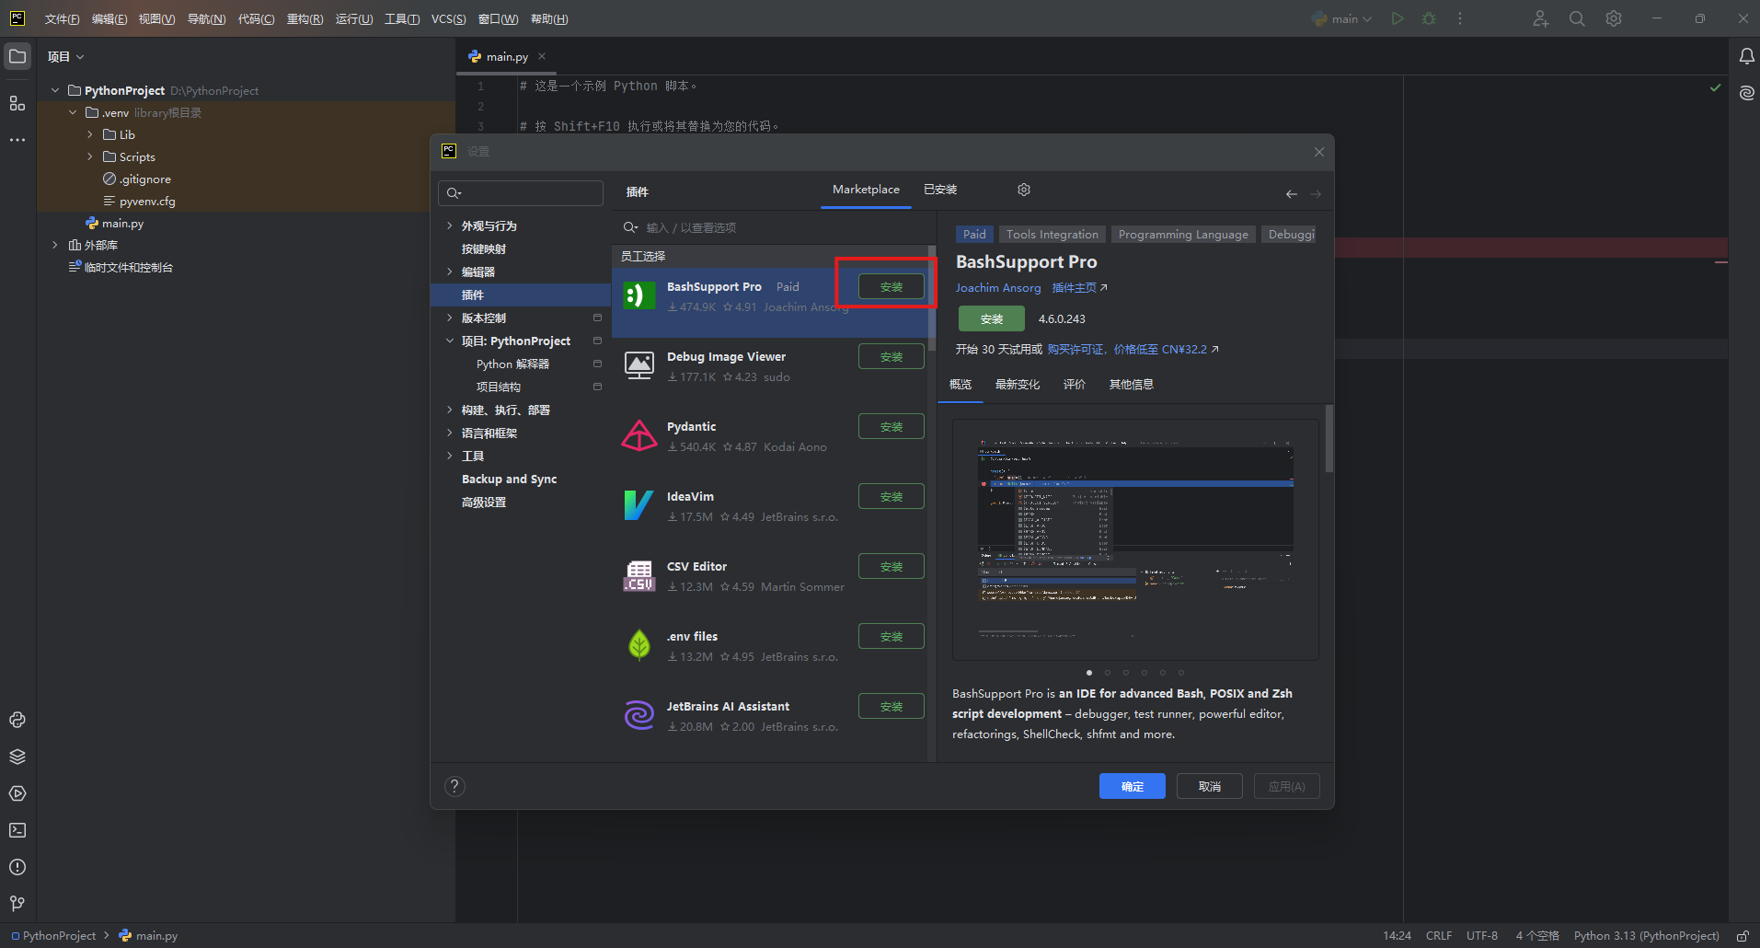Click the Python 3.13 interpreter status widget
This screenshot has width=1760, height=948.
pos(1646,935)
